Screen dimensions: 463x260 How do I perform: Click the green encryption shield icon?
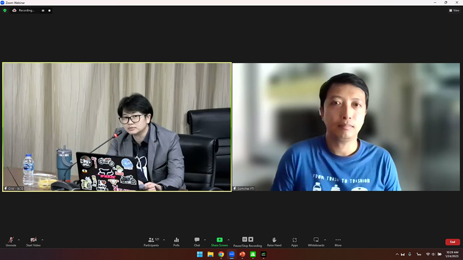[5, 10]
